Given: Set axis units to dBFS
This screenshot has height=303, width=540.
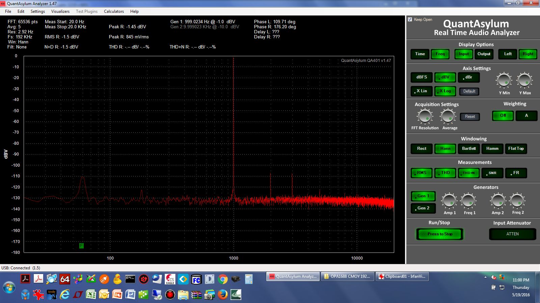Looking at the screenshot, I should coord(422,77).
